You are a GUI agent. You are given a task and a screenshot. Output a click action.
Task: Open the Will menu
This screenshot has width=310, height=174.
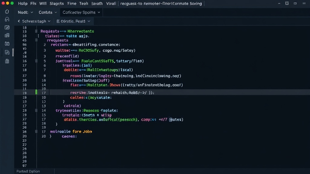pos(43,4)
